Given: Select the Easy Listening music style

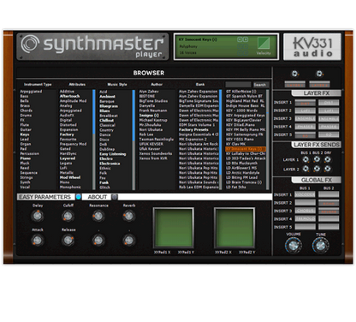Looking at the screenshot, I should (x=113, y=154).
